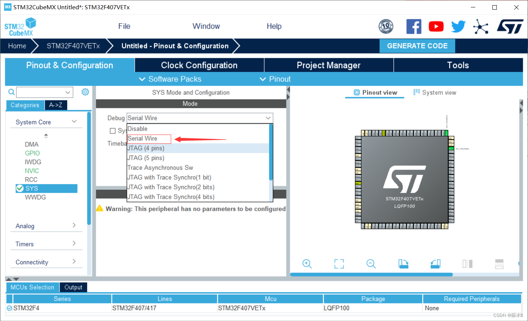Image resolution: width=528 pixels, height=321 pixels.
Task: Zoom out of the pinout view
Action: 371,264
